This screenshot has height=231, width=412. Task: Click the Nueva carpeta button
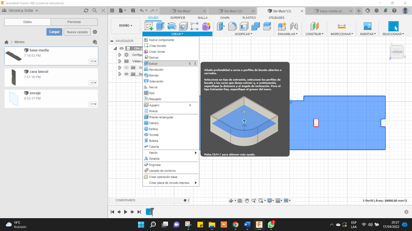coord(77,32)
